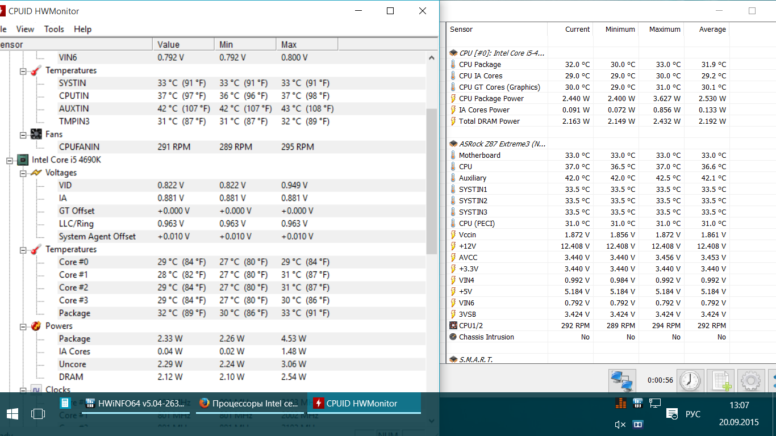This screenshot has width=776, height=436.
Task: Click the drive icon beside S.M.A.R.T. in HWiNFO
Action: [x=453, y=359]
